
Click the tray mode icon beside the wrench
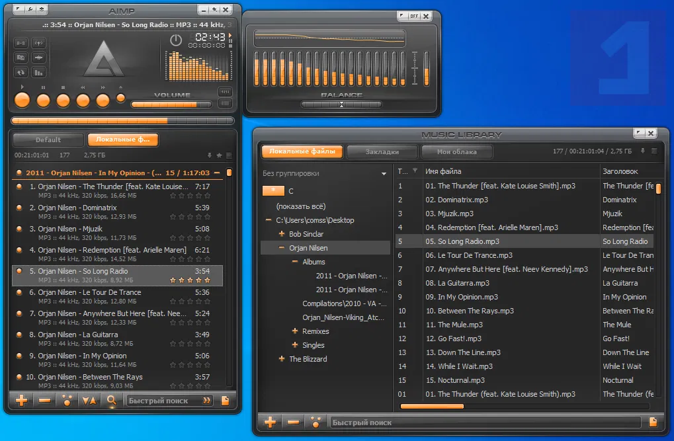(42, 9)
